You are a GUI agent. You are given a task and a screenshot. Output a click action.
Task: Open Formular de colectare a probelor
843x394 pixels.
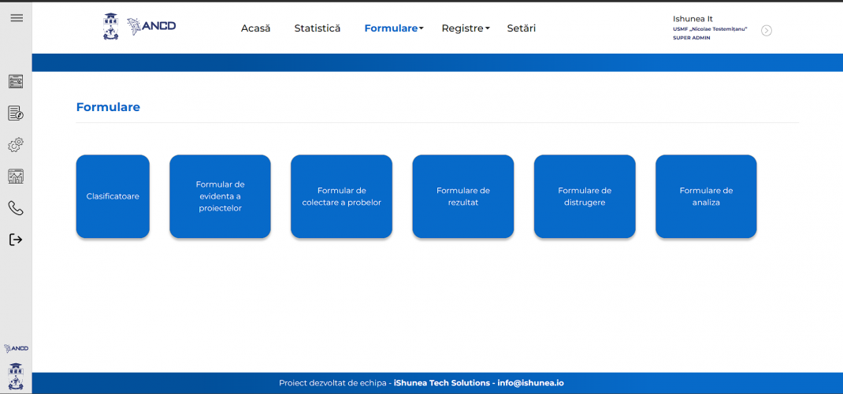point(341,196)
